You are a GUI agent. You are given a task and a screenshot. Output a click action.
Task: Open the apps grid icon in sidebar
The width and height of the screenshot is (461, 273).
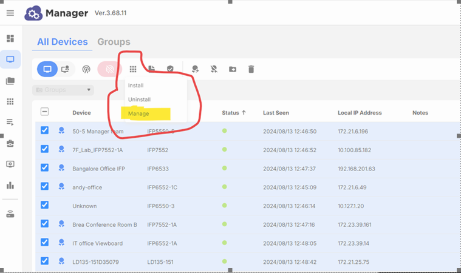(10, 101)
